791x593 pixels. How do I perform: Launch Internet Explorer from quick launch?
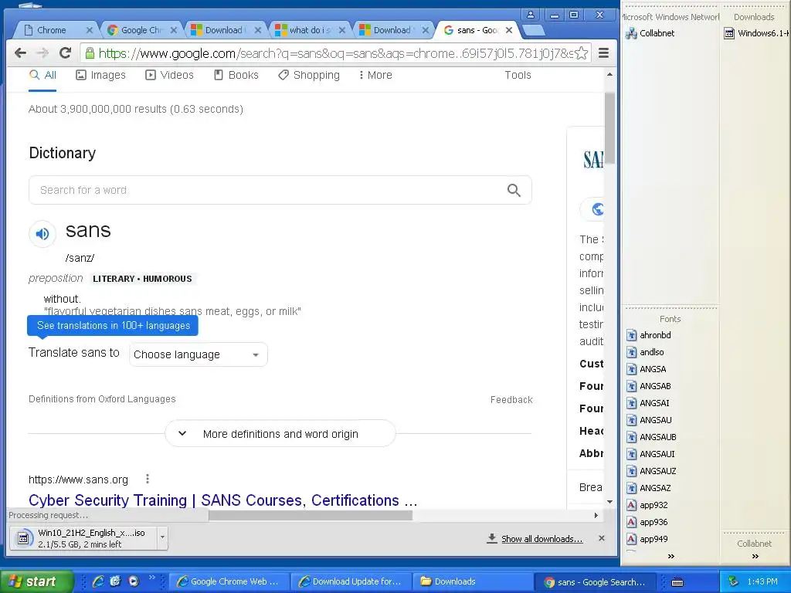pos(98,581)
